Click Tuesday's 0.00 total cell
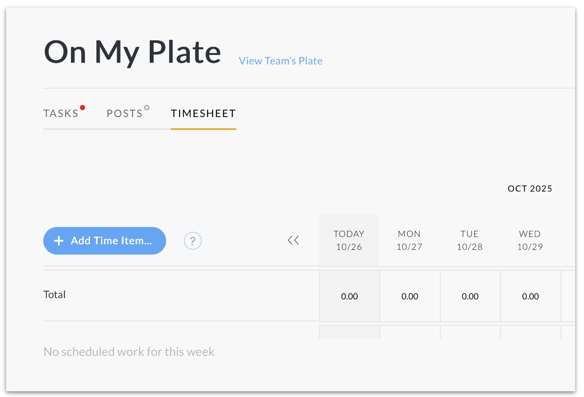 pyautogui.click(x=470, y=296)
